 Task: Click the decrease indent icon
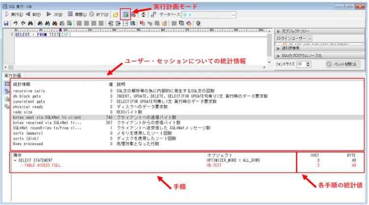tap(111, 23)
